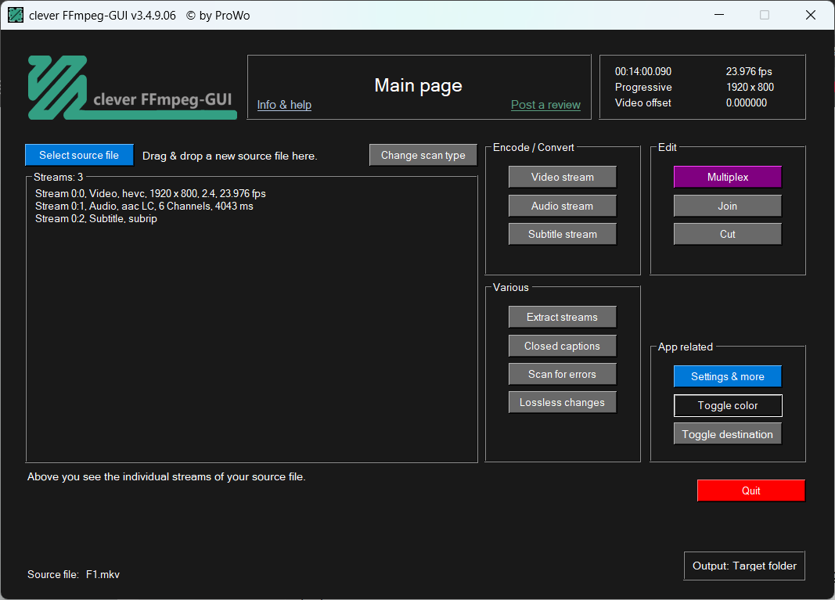835x600 pixels.
Task: Click the clever FFmpeg-GUI logo
Action: pyautogui.click(x=132, y=88)
